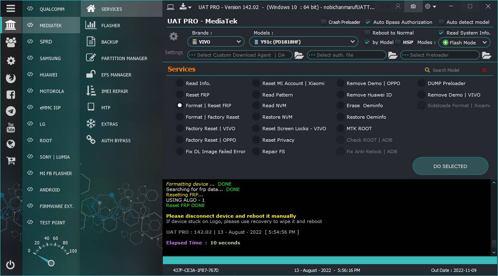This screenshot has width=498, height=276.
Task: Select the Read Info radio option
Action: pyautogui.click(x=180, y=83)
